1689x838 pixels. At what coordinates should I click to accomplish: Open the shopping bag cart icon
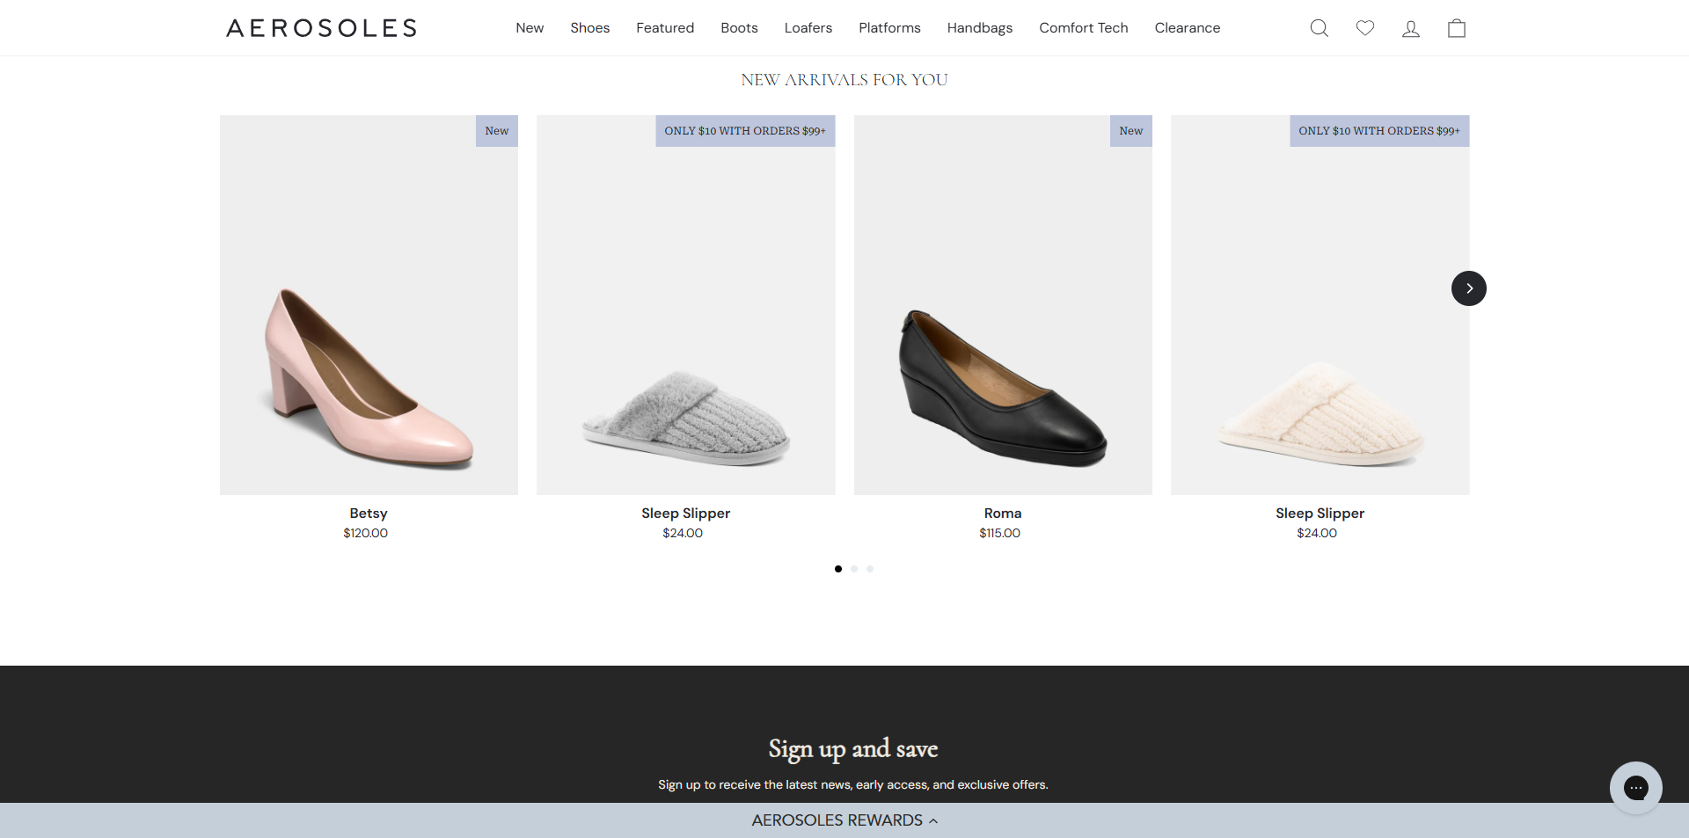click(1456, 27)
